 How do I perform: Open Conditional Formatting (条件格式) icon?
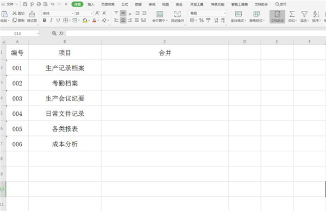click(239, 14)
